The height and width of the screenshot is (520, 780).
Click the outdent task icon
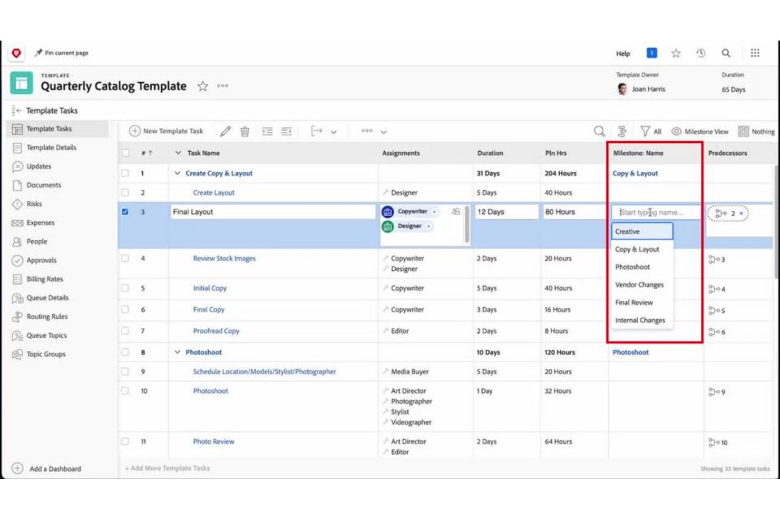point(286,131)
